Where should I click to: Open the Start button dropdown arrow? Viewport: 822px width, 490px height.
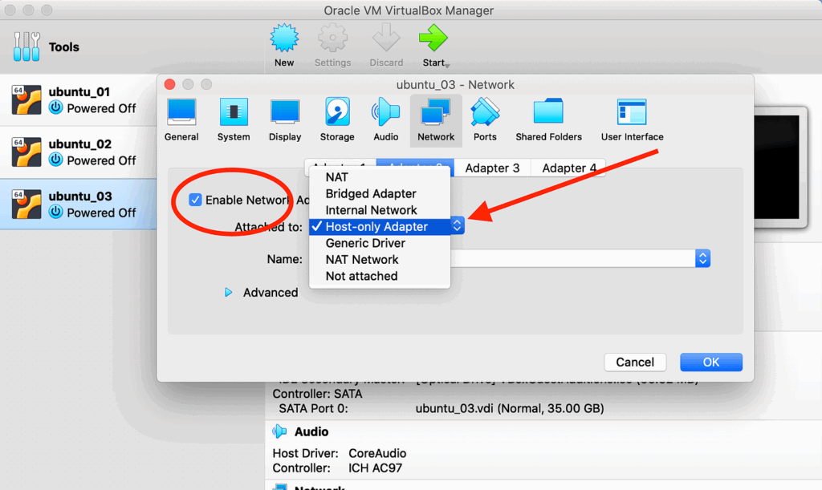(447, 66)
